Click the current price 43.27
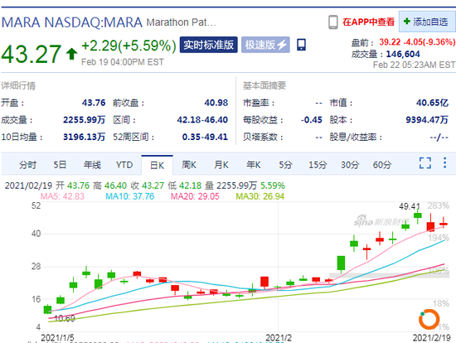Viewport: 456px width, 343px height. pyautogui.click(x=32, y=54)
